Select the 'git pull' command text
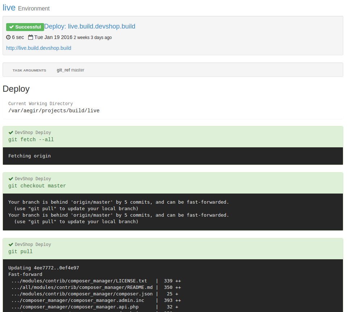 click(20, 252)
